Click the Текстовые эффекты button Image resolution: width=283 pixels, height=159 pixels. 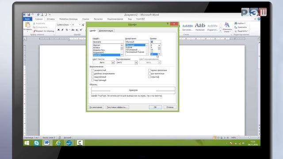coord(117,107)
